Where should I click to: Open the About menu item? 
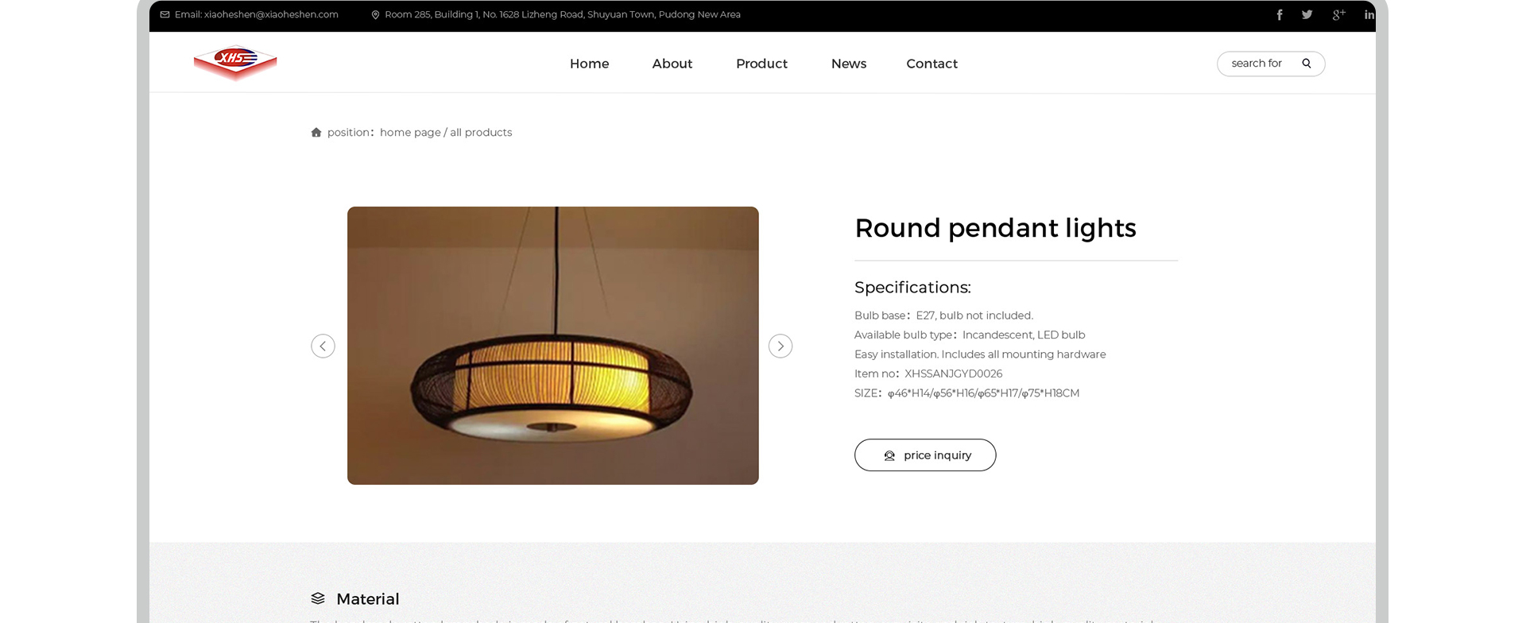(x=672, y=64)
